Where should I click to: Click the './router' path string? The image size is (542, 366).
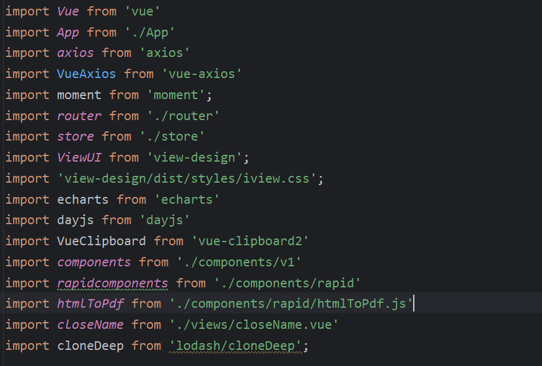click(183, 116)
